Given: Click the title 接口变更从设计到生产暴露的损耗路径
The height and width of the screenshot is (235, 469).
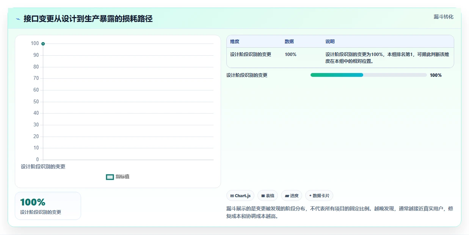Looking at the screenshot, I should pyautogui.click(x=88, y=19).
